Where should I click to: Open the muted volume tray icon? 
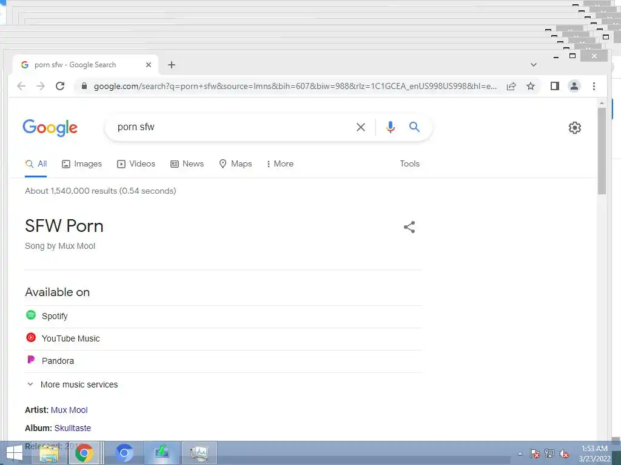tap(564, 453)
